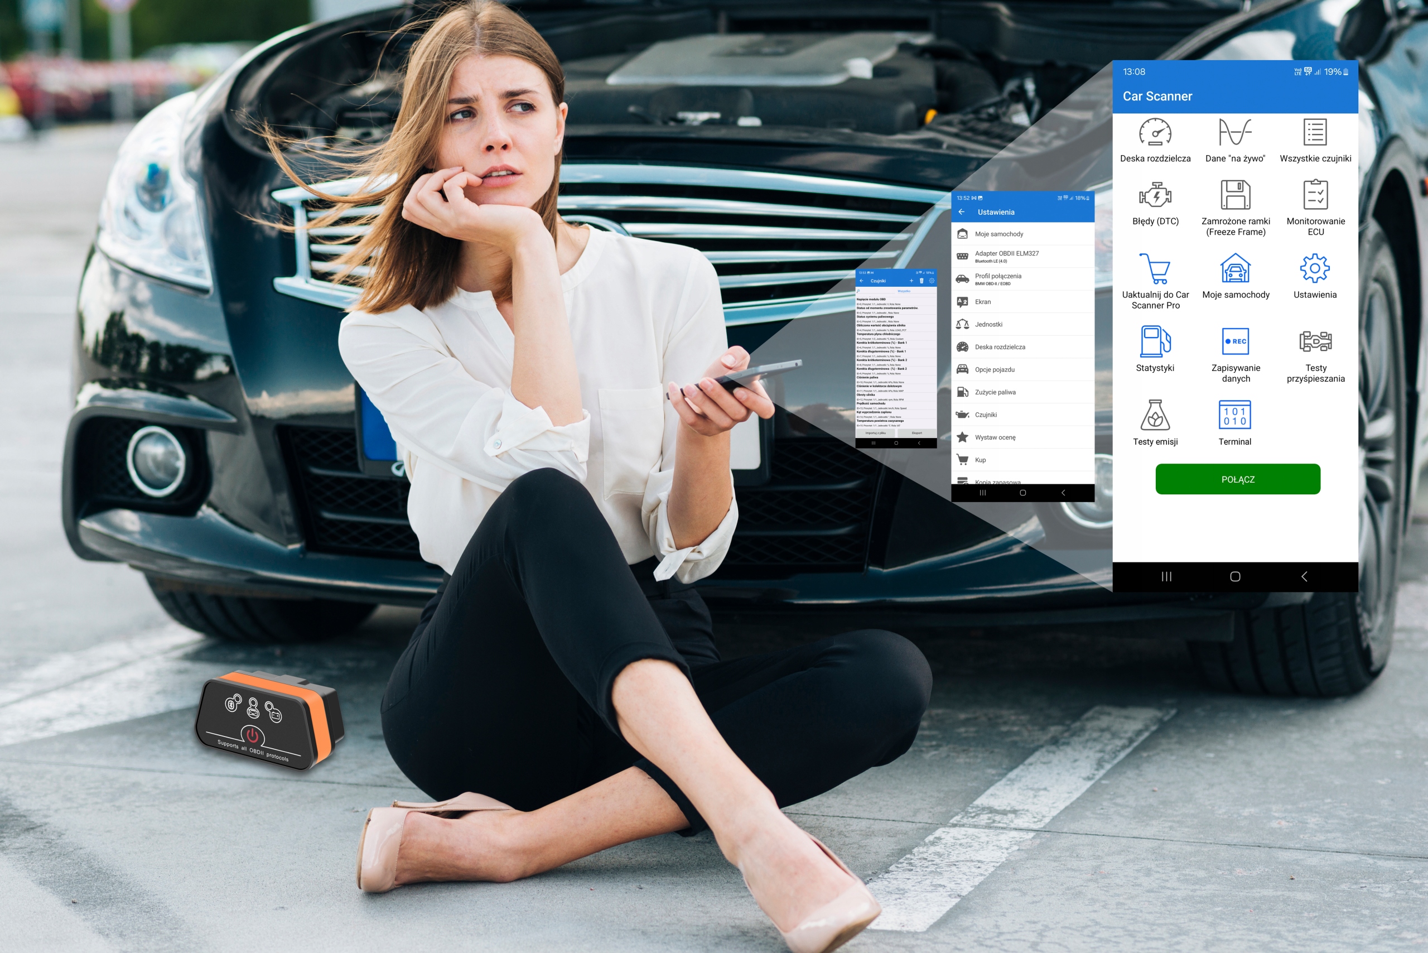Open Błędy (DTC) engine fault icon
This screenshot has width=1428, height=953.
1155,195
